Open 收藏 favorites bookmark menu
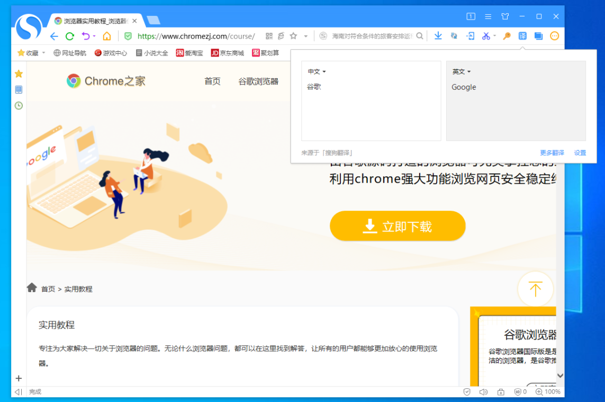 [x=31, y=53]
